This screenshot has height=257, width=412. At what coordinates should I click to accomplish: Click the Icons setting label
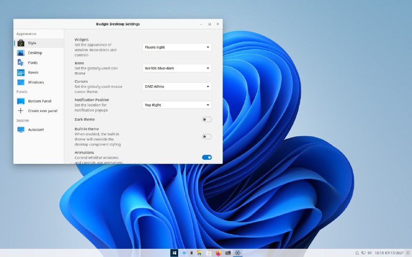pyautogui.click(x=79, y=63)
